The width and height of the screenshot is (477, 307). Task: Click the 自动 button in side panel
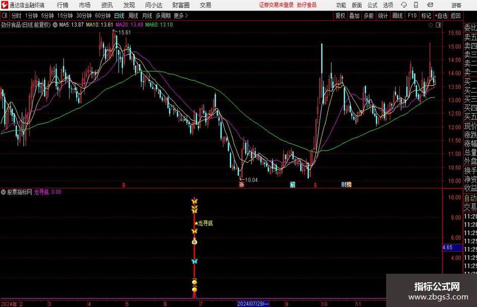pyautogui.click(x=470, y=198)
